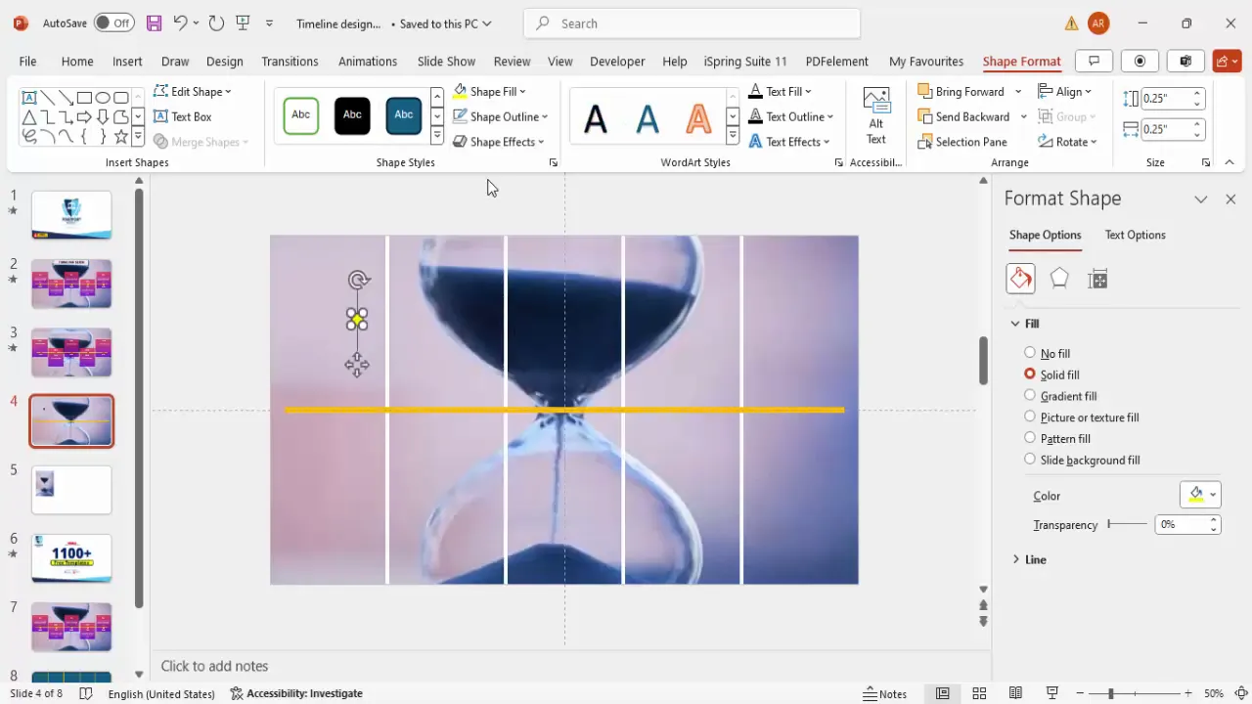This screenshot has width=1252, height=704.
Task: Toggle AutoSave switch
Action: [x=113, y=22]
